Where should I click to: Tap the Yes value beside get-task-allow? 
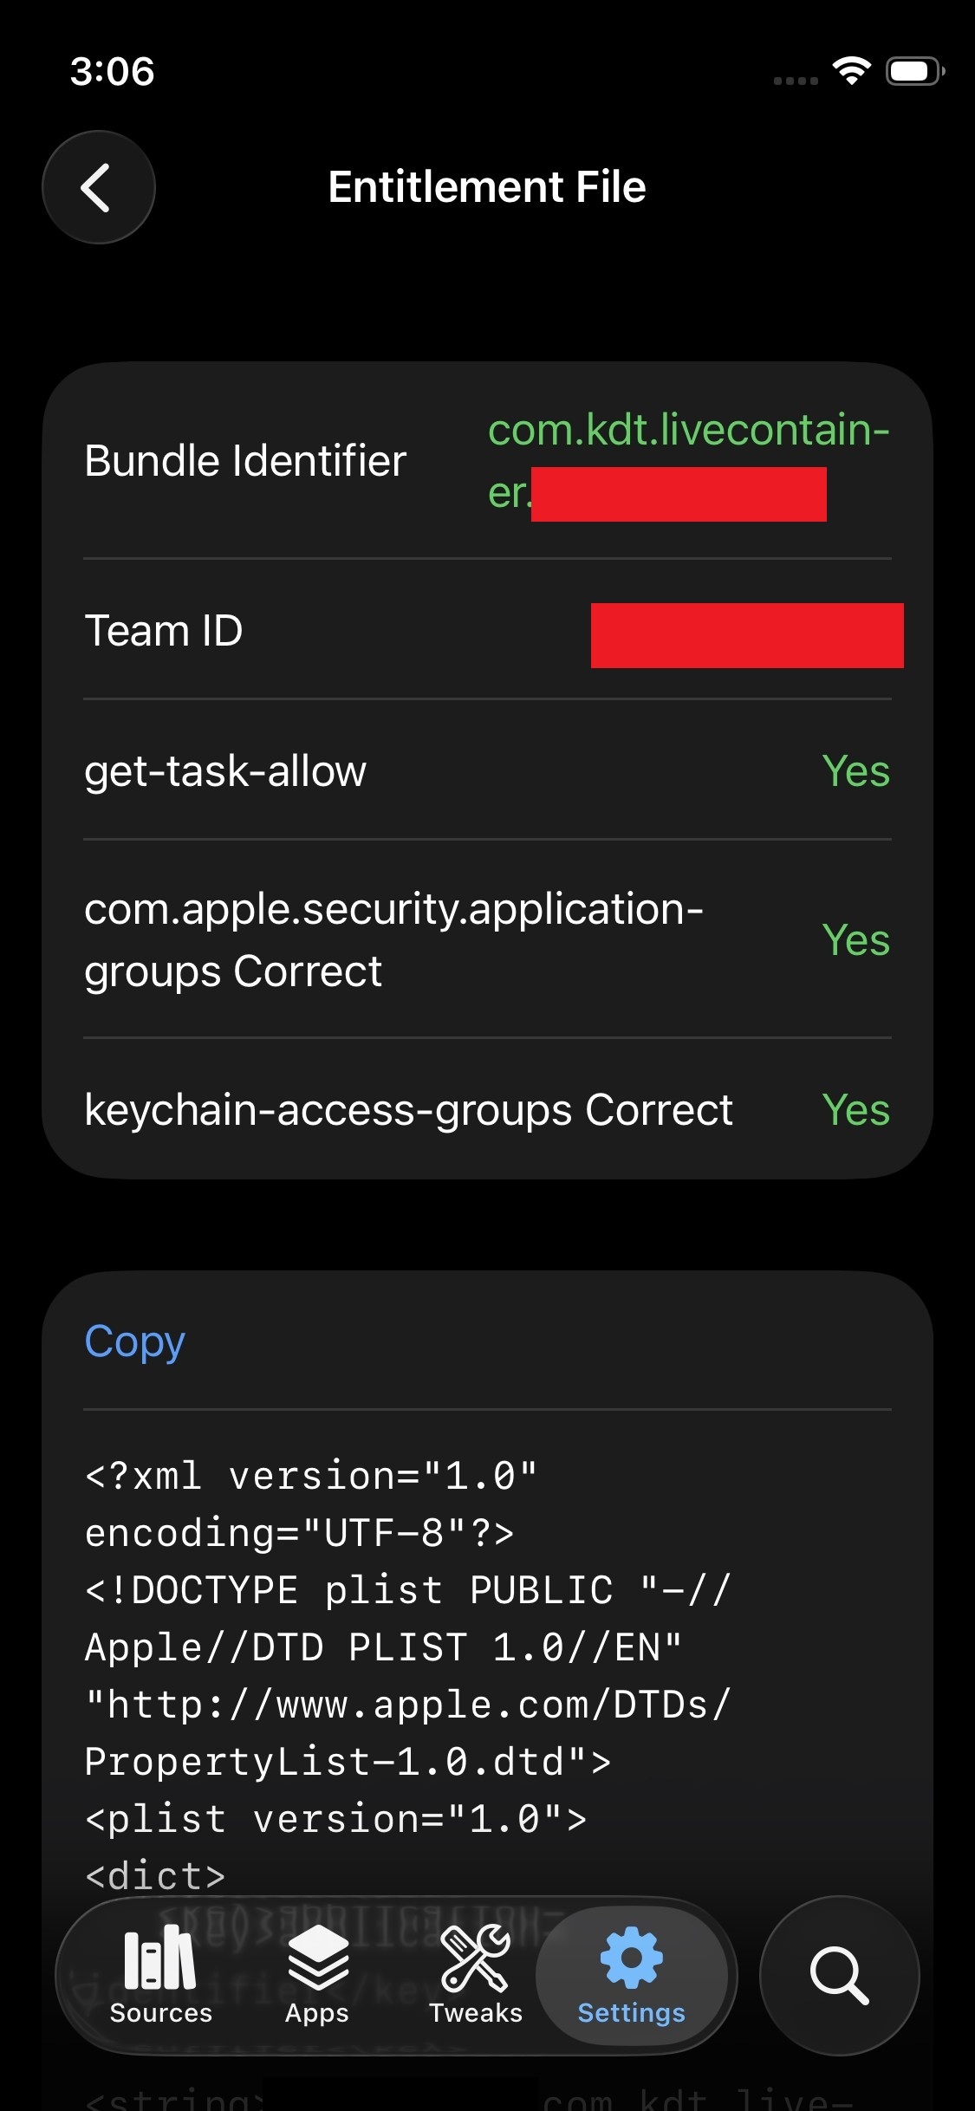coord(855,770)
